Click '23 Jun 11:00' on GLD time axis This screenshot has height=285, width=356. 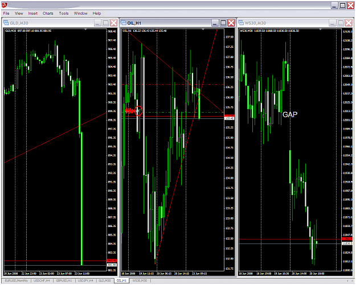pyautogui.click(x=82, y=274)
